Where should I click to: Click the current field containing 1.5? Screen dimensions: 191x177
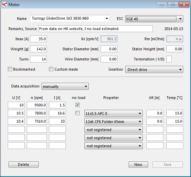point(57,105)
